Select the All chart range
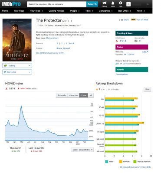161x173 pixels. [x=91, y=95]
